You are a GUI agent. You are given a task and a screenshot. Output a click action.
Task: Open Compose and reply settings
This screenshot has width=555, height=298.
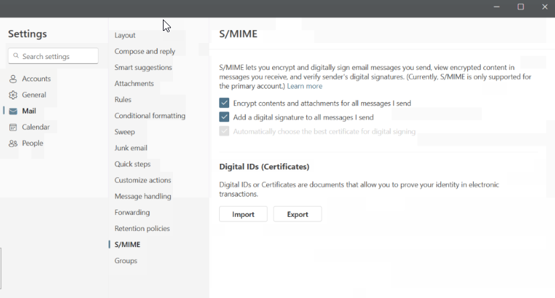click(x=145, y=52)
